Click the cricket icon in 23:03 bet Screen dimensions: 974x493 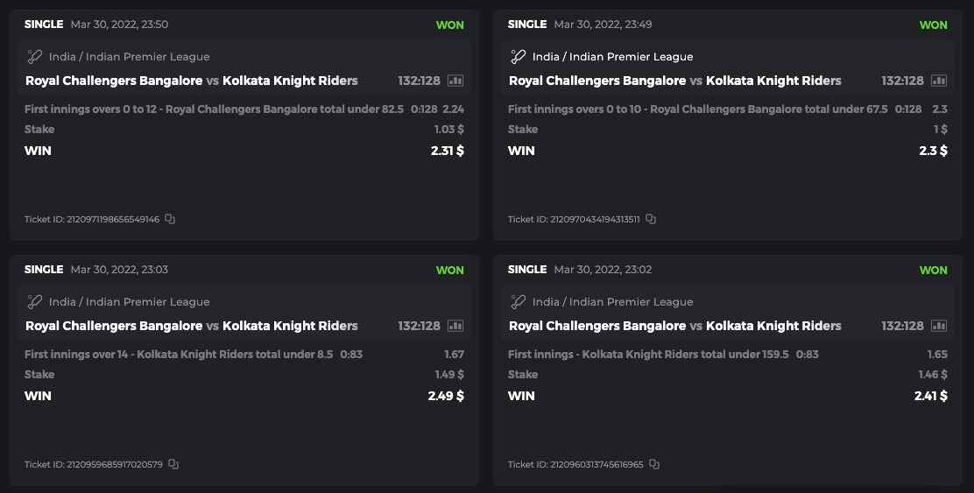(35, 302)
